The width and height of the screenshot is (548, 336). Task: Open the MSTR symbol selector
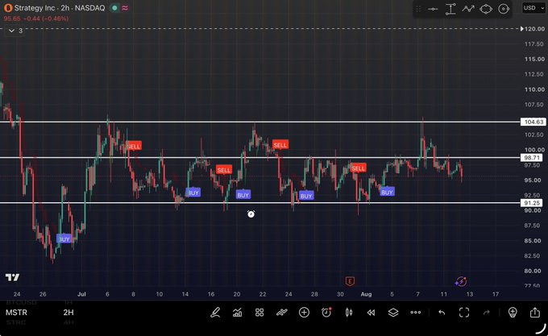(16, 313)
